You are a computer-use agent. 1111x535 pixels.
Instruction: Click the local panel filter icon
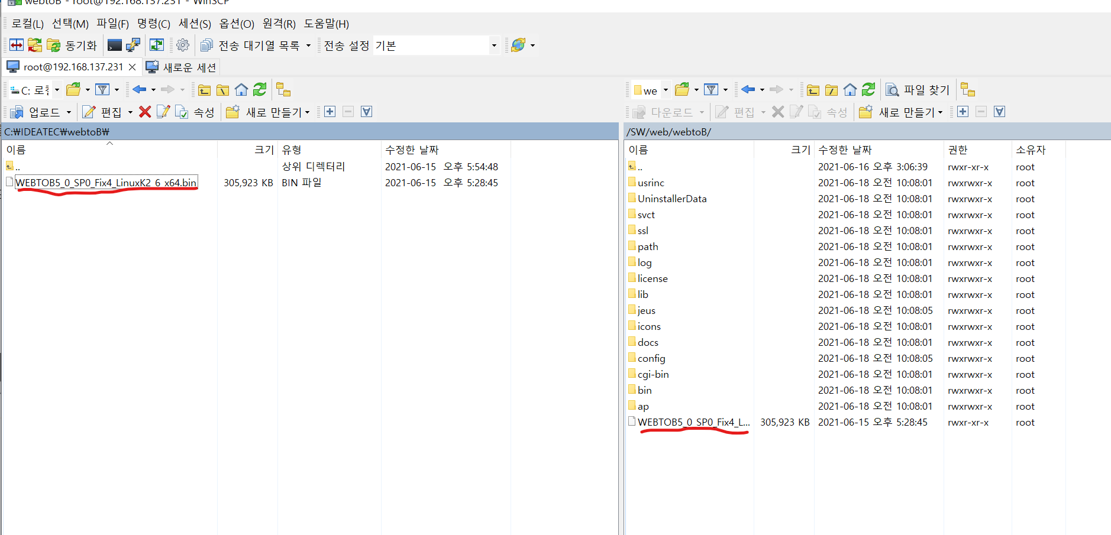pos(102,89)
